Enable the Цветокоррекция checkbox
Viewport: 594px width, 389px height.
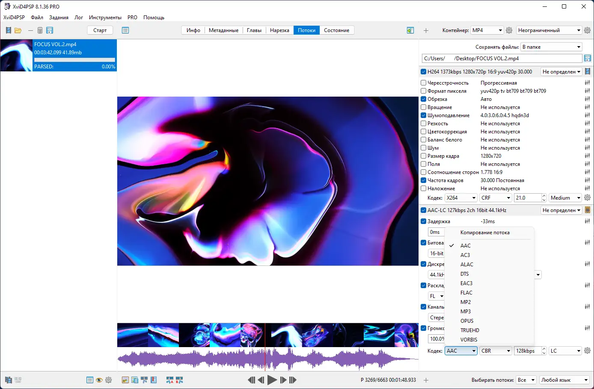point(423,131)
